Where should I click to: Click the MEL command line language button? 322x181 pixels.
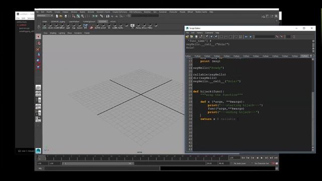click(x=40, y=168)
